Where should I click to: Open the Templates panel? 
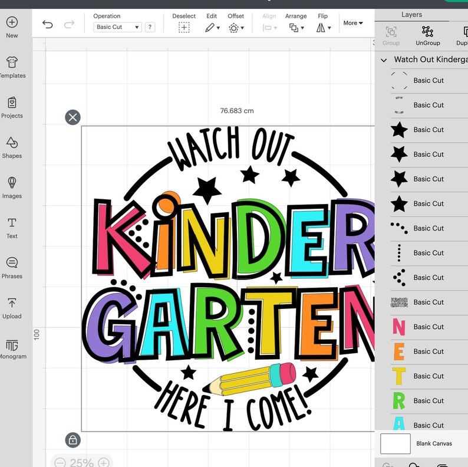coord(12,67)
